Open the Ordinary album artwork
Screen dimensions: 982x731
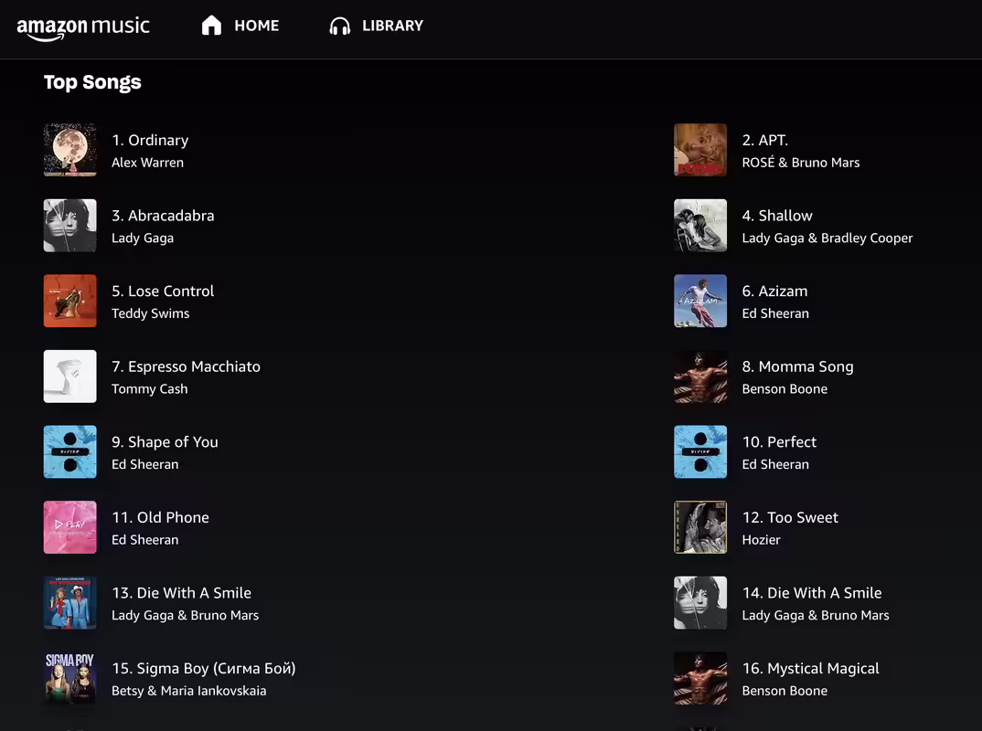(x=70, y=150)
